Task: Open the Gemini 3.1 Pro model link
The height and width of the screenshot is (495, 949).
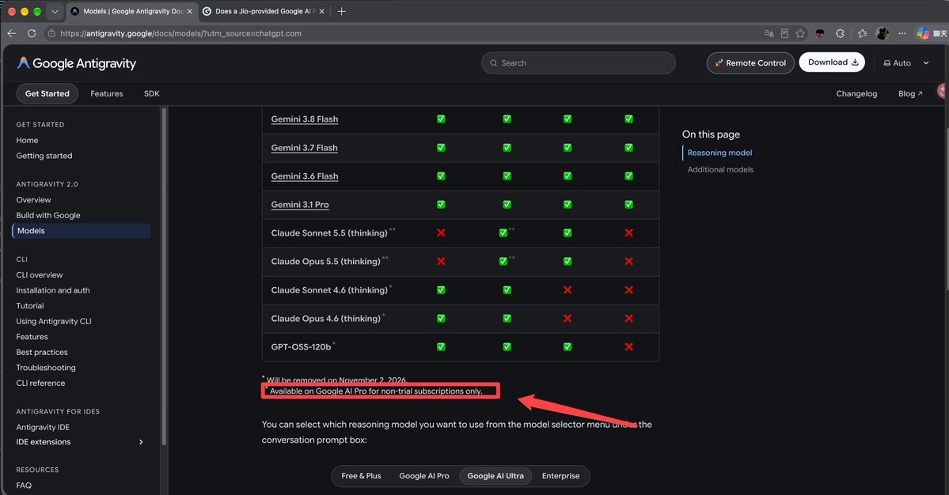Action: [x=300, y=204]
